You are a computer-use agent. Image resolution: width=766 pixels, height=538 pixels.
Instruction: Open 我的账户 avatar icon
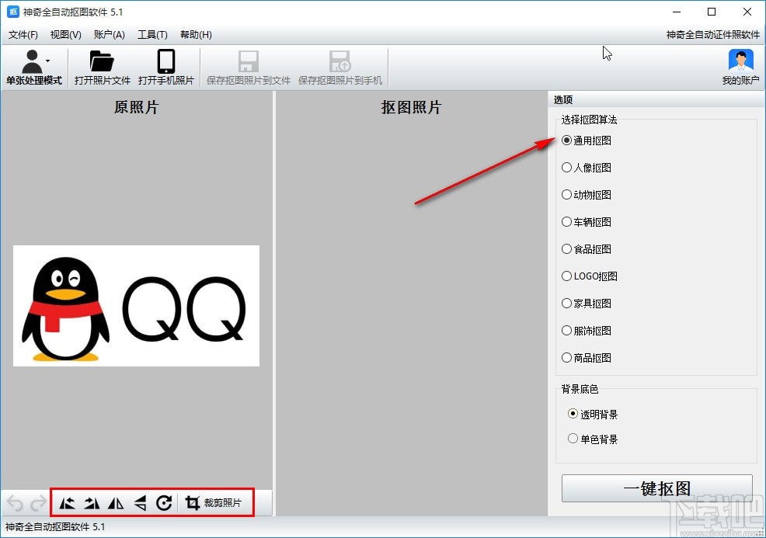point(740,61)
